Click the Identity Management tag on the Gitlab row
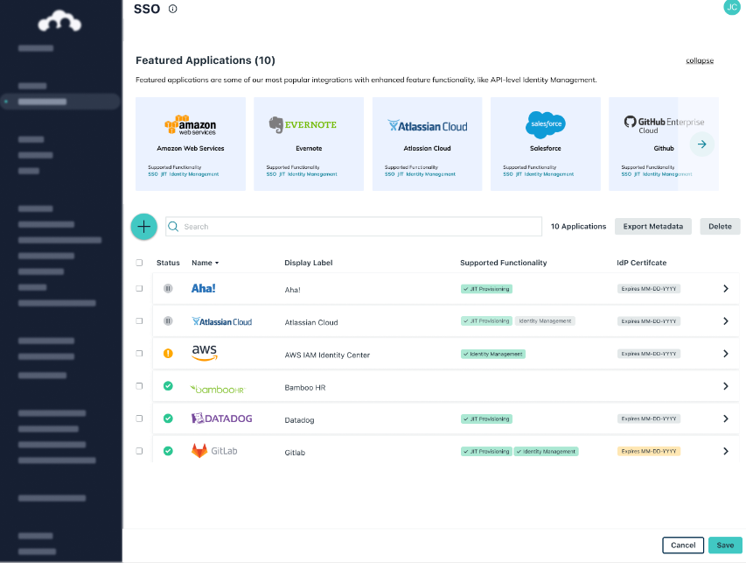746x563 pixels. [x=547, y=451]
